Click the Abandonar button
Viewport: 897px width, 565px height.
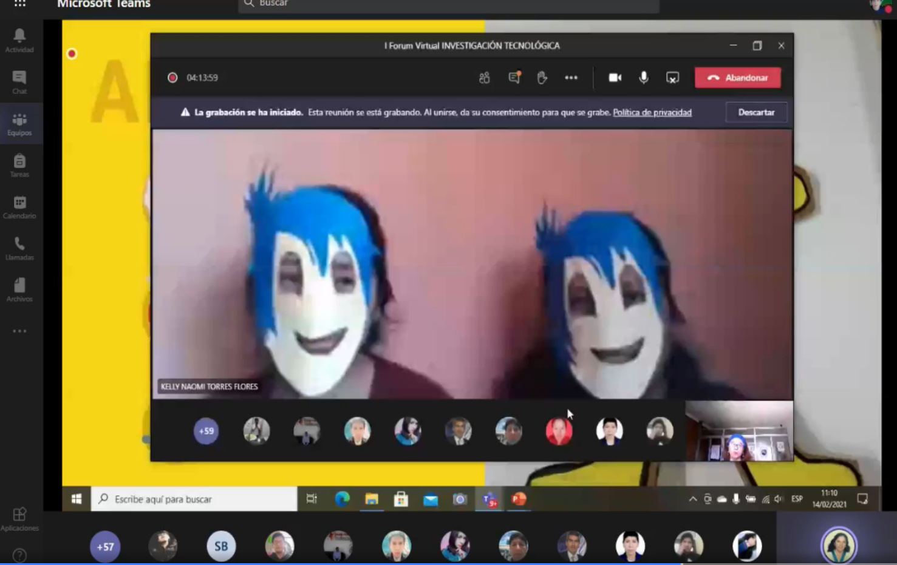pos(738,78)
